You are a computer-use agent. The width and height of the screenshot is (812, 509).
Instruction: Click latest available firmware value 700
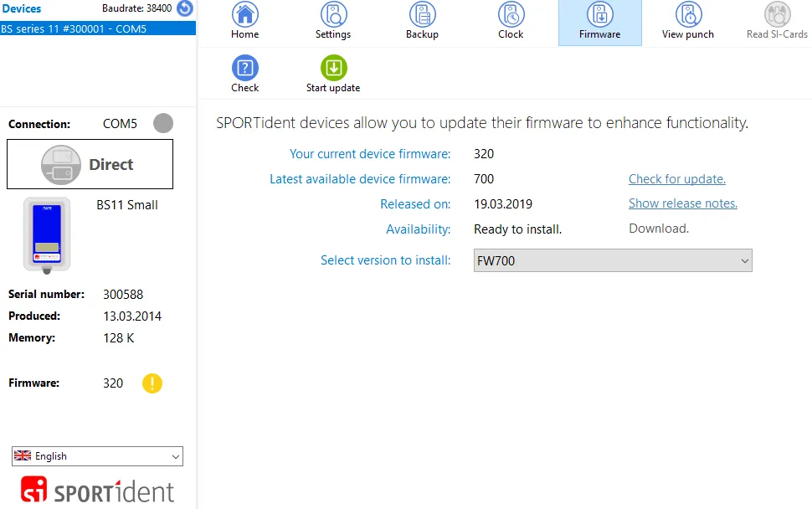click(484, 178)
